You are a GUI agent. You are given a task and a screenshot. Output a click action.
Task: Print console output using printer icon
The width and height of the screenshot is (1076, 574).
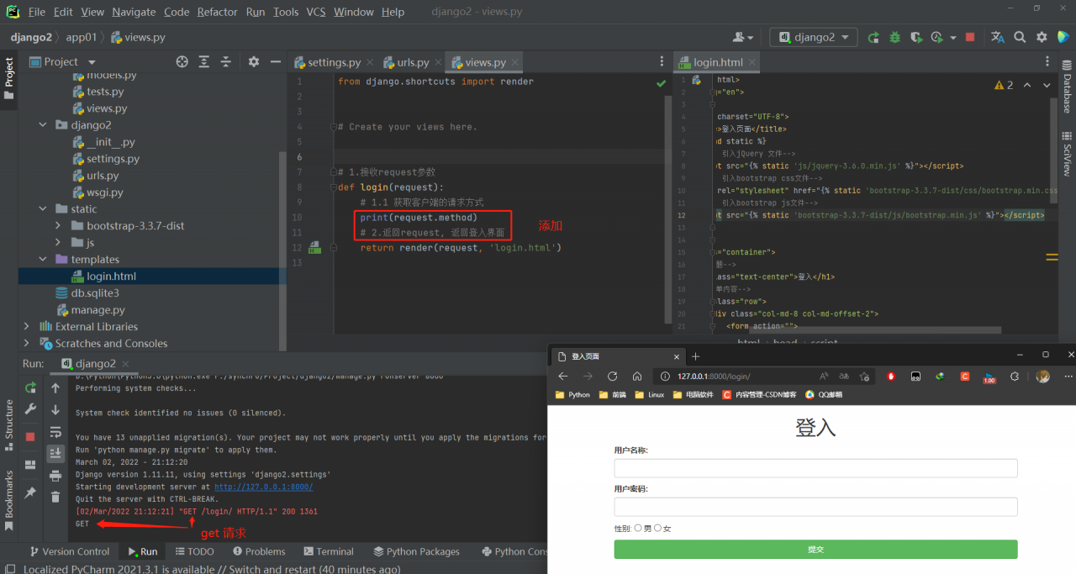[55, 475]
